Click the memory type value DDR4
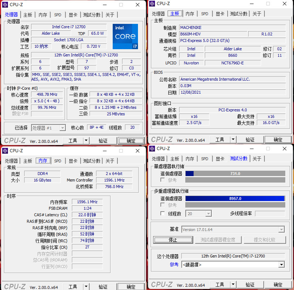Screen dimensions: 294x290 42,174
